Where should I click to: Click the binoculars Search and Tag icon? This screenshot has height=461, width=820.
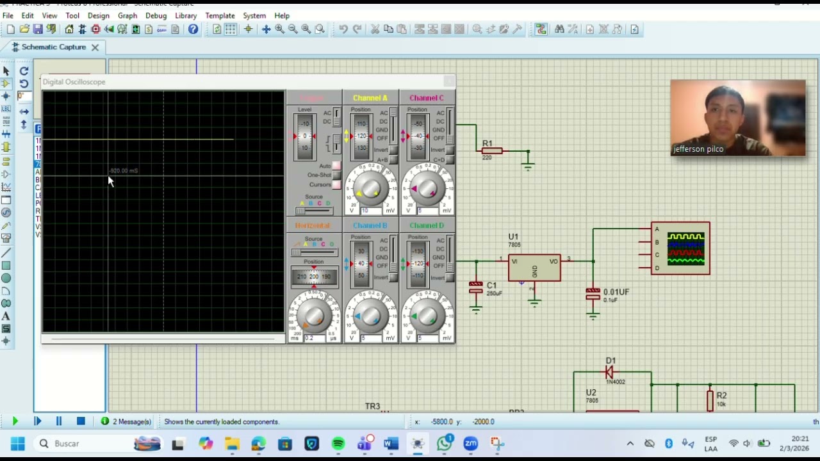(x=559, y=29)
